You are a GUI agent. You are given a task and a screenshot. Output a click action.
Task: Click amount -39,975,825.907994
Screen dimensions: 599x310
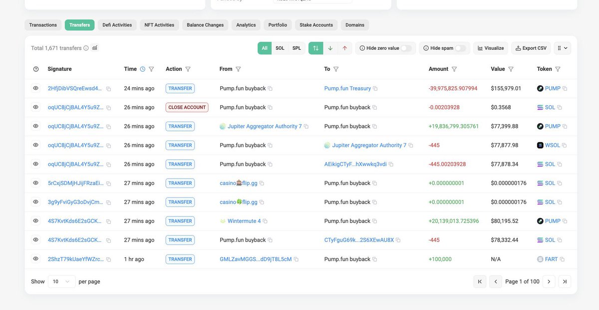click(453, 88)
